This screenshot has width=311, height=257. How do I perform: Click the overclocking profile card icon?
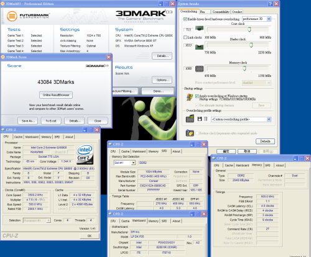(x=190, y=119)
